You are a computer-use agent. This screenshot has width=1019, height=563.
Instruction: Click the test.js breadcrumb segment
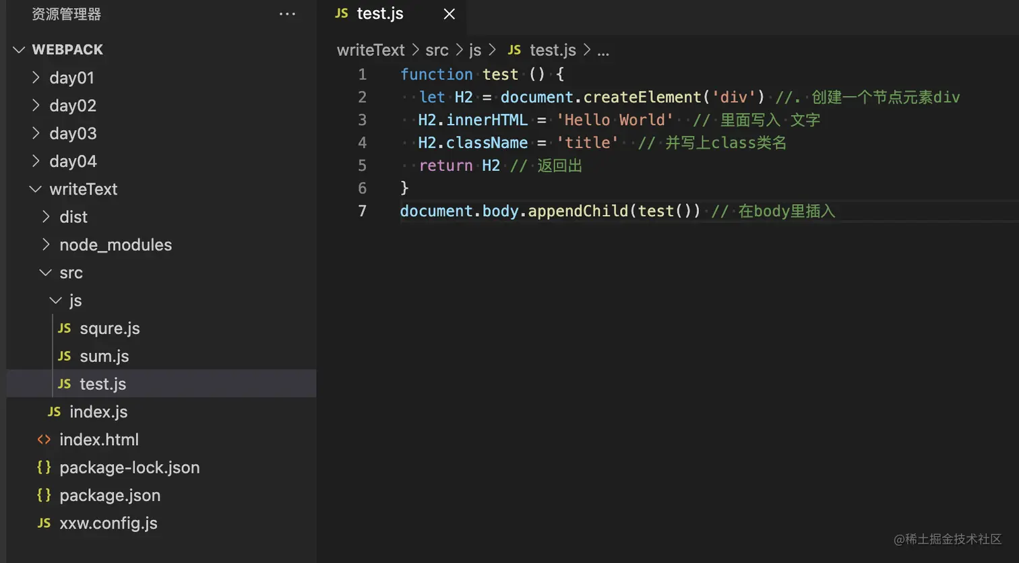click(x=553, y=50)
